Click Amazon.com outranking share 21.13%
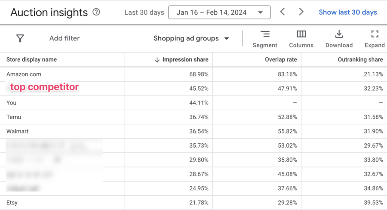 click(x=373, y=74)
